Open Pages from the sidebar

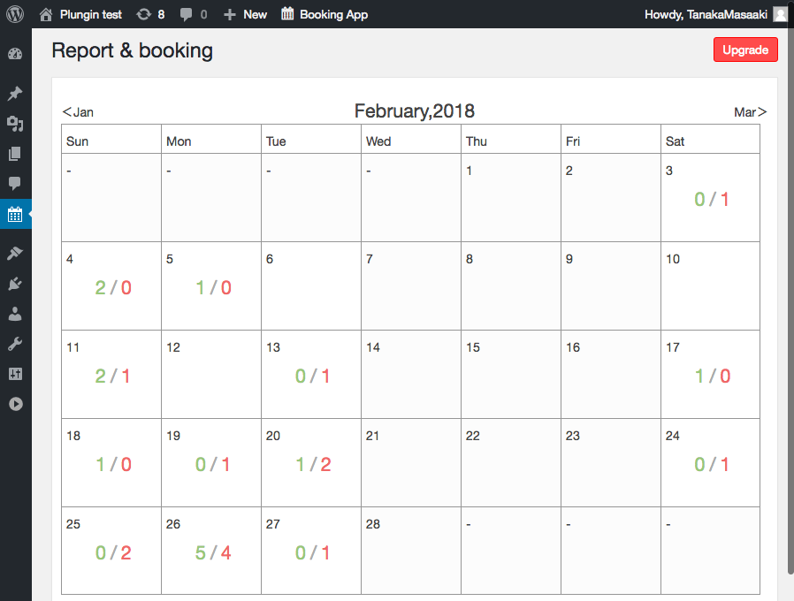pyautogui.click(x=15, y=154)
